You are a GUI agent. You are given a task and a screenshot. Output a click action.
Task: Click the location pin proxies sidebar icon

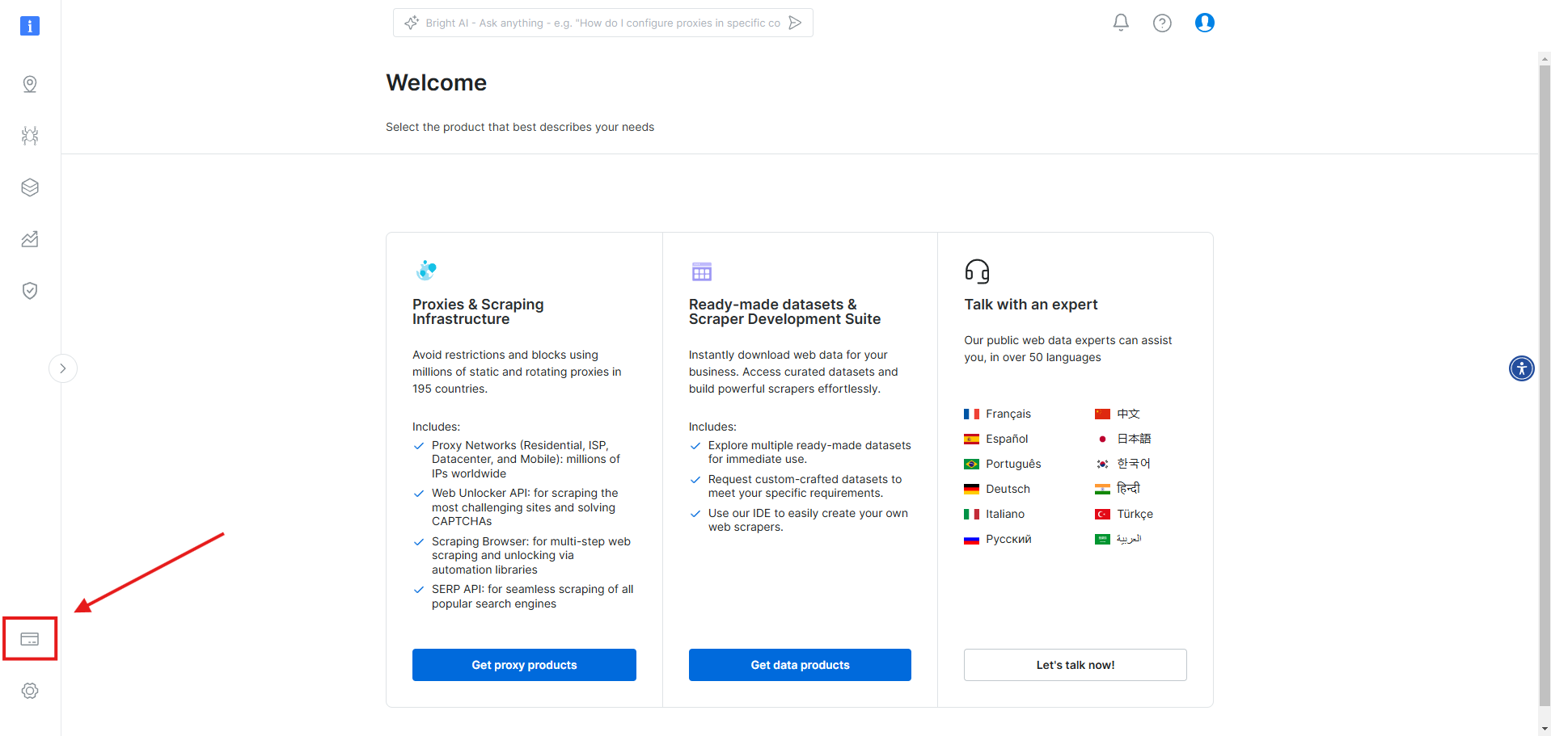pos(30,84)
